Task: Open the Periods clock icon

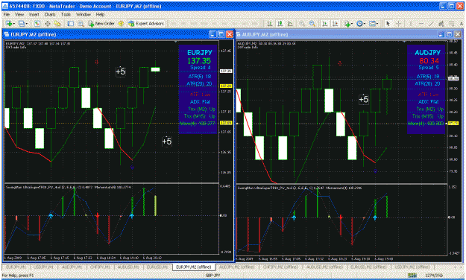Action: 359,23
